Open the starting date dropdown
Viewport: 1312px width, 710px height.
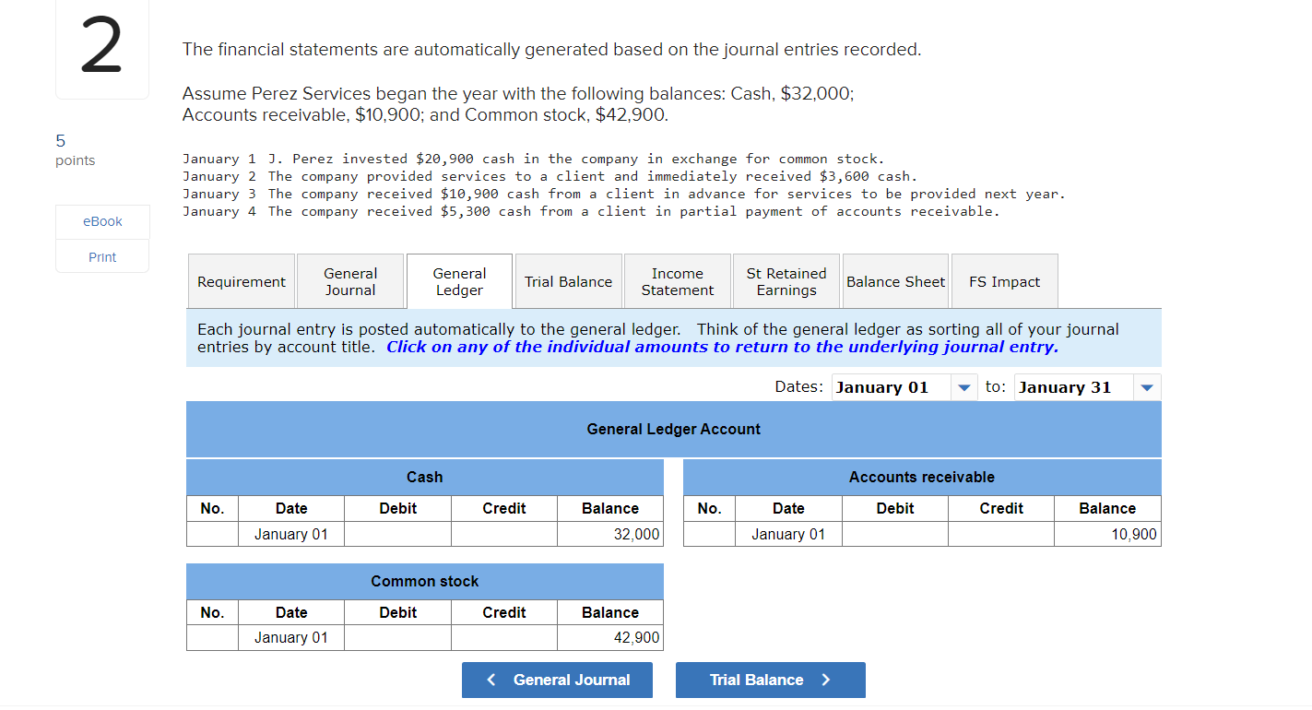point(963,386)
